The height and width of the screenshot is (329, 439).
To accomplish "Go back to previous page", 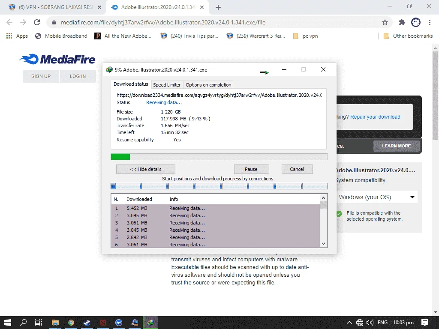I will pos(9,22).
